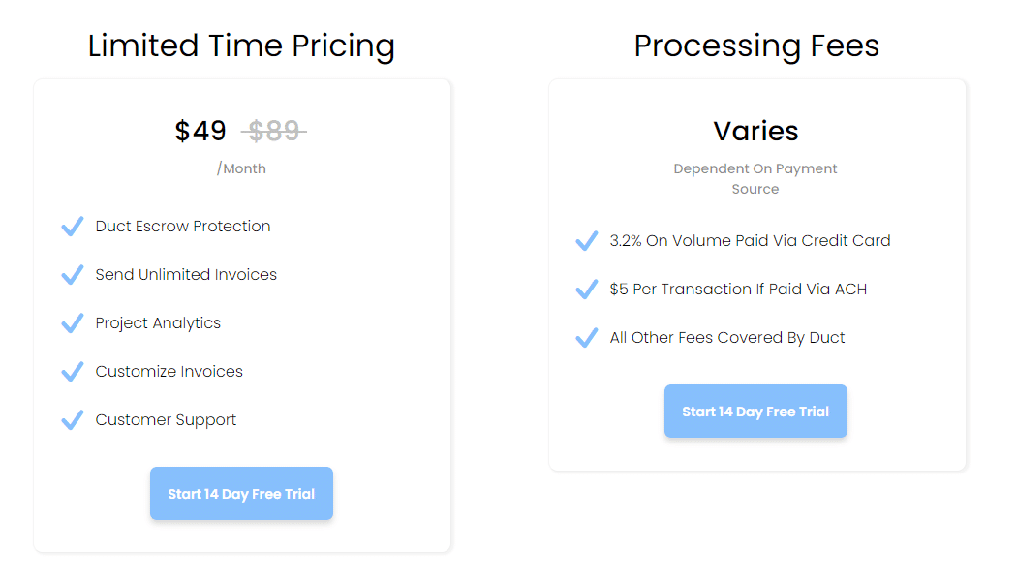
Task: Select the $49 monthly price
Action: point(201,131)
